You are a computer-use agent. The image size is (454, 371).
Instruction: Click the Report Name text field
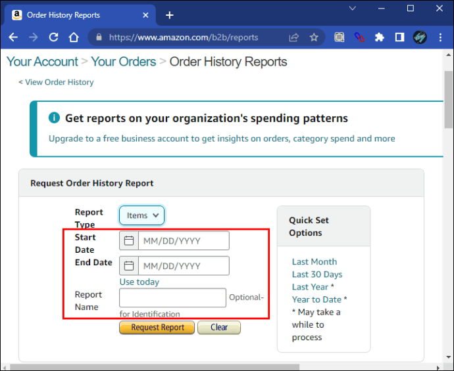tap(172, 297)
